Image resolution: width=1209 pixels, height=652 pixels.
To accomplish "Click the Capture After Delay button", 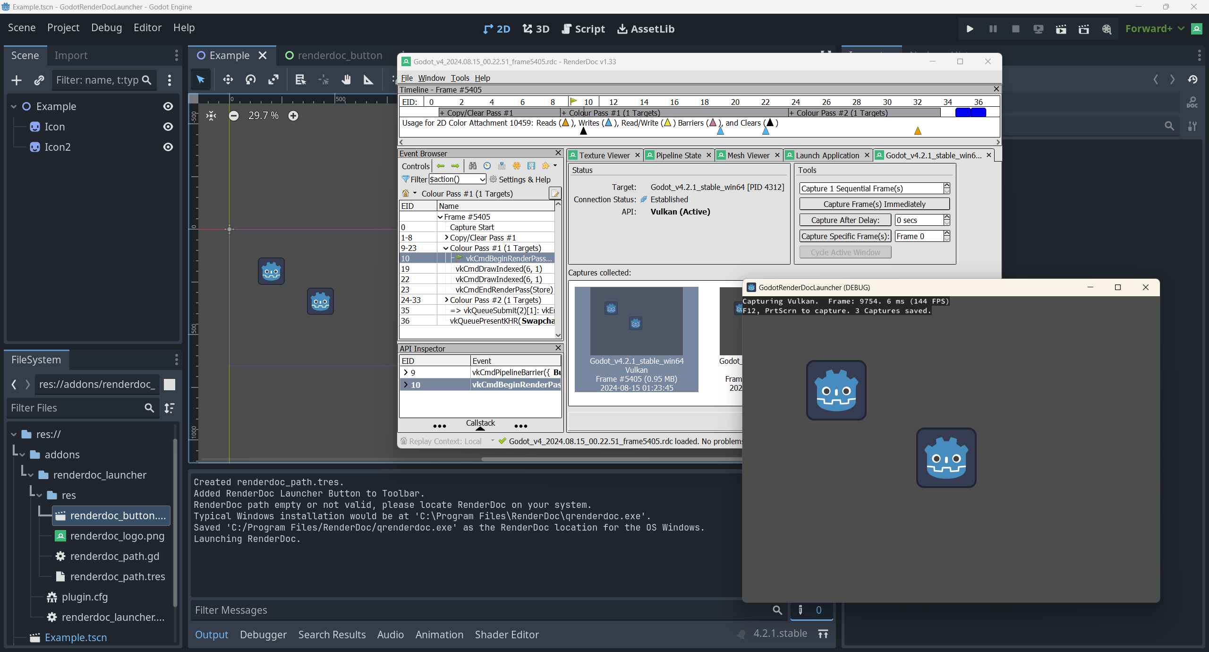I will click(x=845, y=220).
